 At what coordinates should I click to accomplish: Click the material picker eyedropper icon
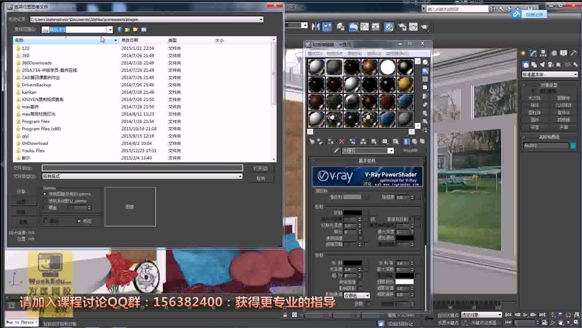(337, 150)
